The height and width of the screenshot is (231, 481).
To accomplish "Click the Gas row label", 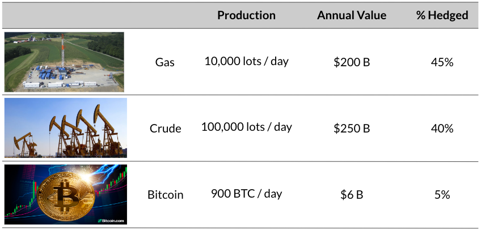I will click(165, 62).
